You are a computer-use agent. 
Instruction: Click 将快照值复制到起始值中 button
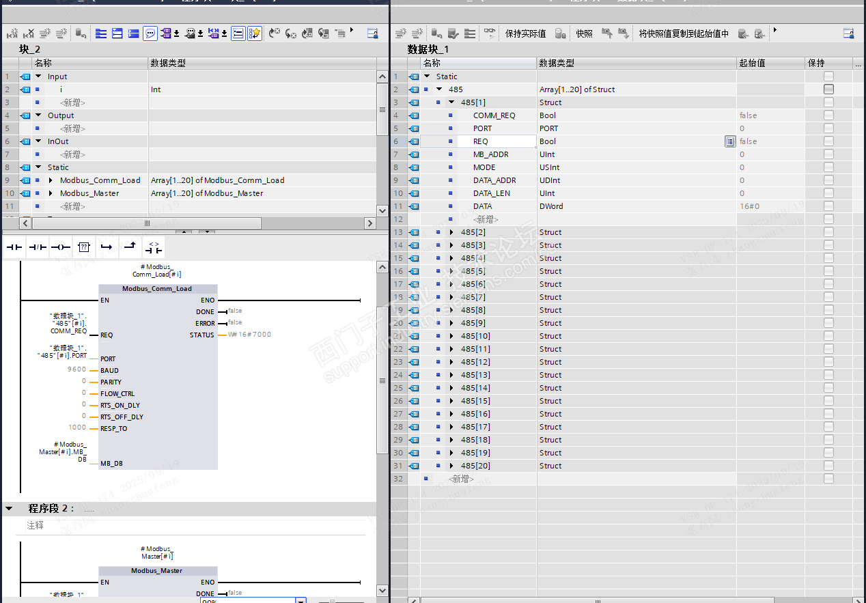(683, 33)
